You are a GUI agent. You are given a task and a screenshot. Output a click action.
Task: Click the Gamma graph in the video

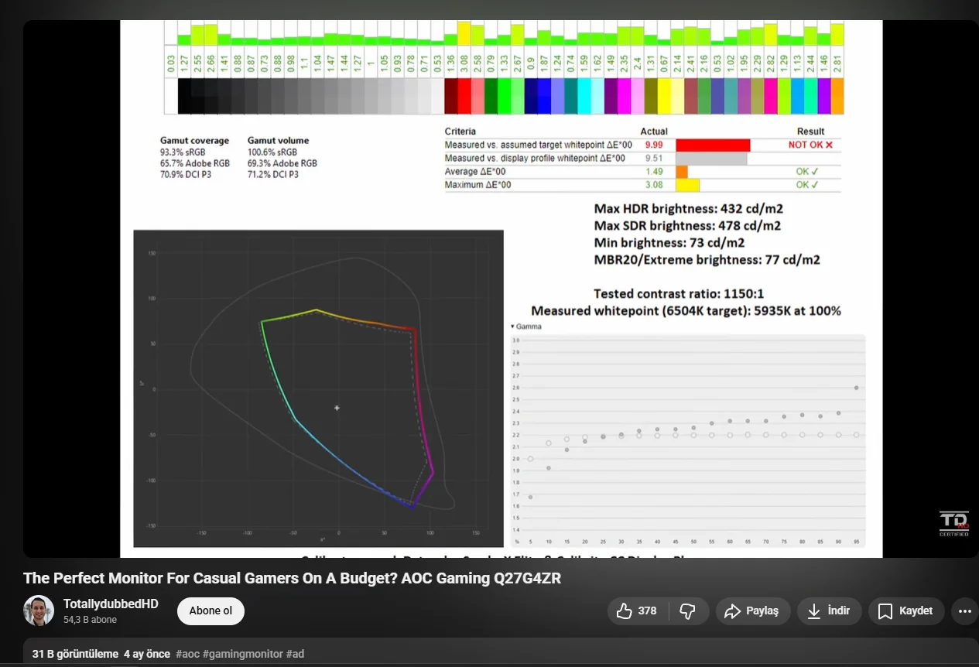click(x=687, y=440)
